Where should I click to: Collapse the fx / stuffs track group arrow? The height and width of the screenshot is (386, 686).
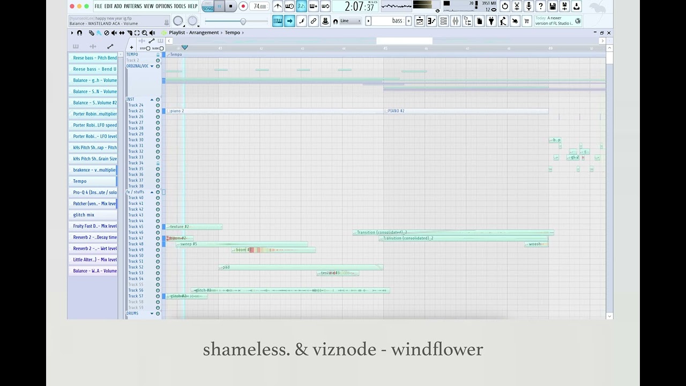click(152, 192)
